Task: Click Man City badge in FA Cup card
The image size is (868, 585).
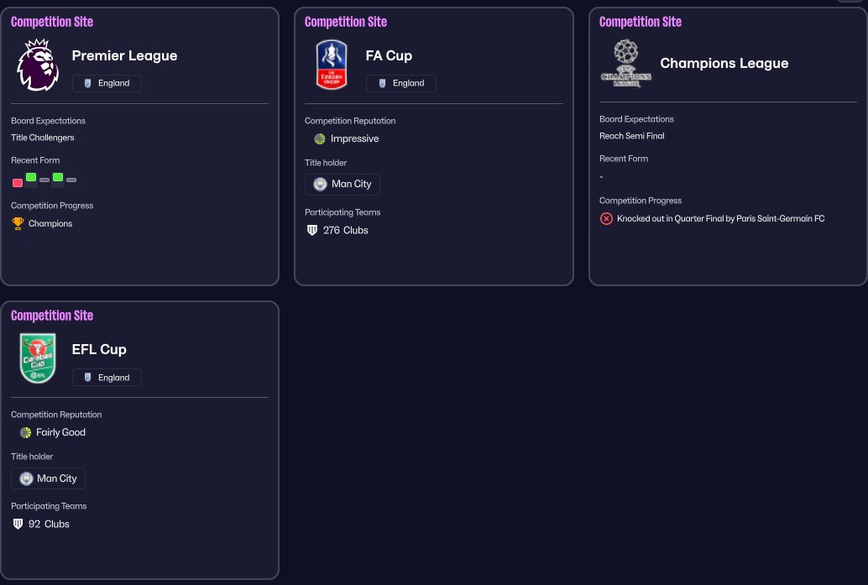Action: (320, 185)
